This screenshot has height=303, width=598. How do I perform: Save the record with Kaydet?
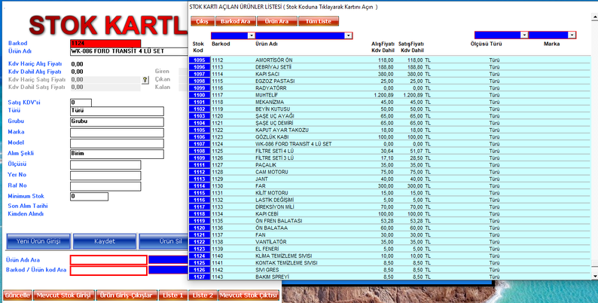pyautogui.click(x=104, y=241)
